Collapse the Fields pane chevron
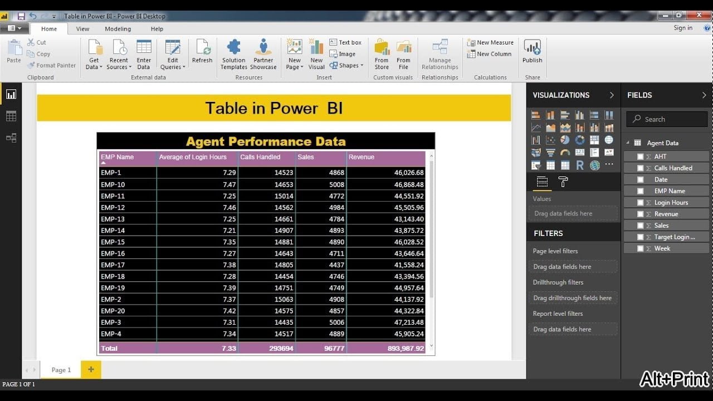Screen dimensions: 713x401 click(x=704, y=95)
